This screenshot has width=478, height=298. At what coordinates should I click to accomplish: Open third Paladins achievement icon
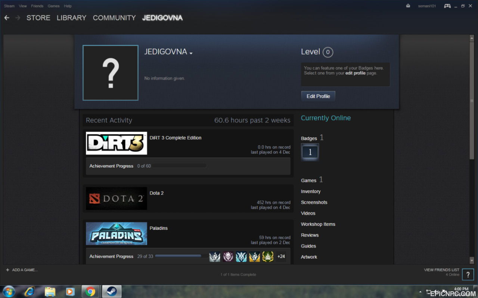coord(241,256)
